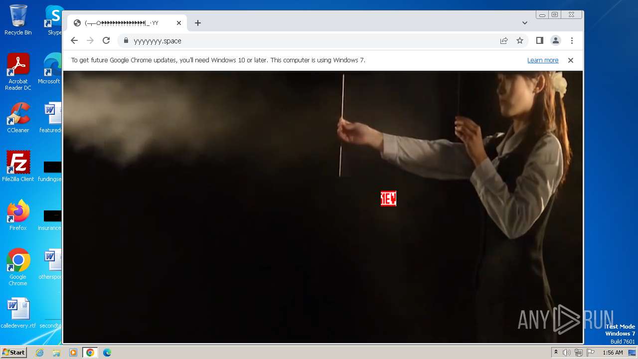Open the Windows Start menu

pos(13,353)
